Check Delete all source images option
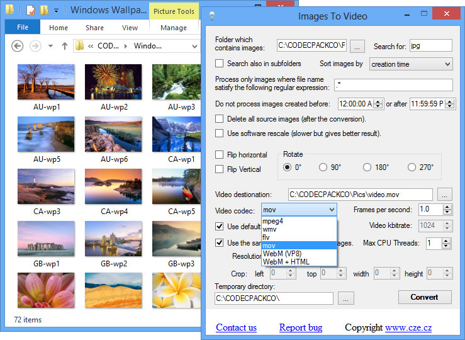This screenshot has width=465, height=340. pyautogui.click(x=220, y=119)
